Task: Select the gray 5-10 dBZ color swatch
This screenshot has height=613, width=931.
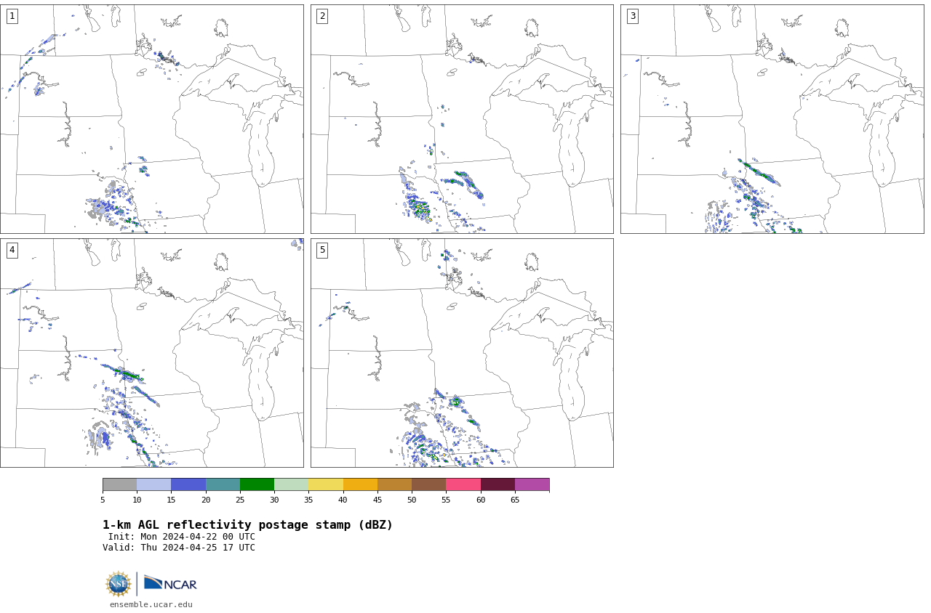Action: [119, 484]
